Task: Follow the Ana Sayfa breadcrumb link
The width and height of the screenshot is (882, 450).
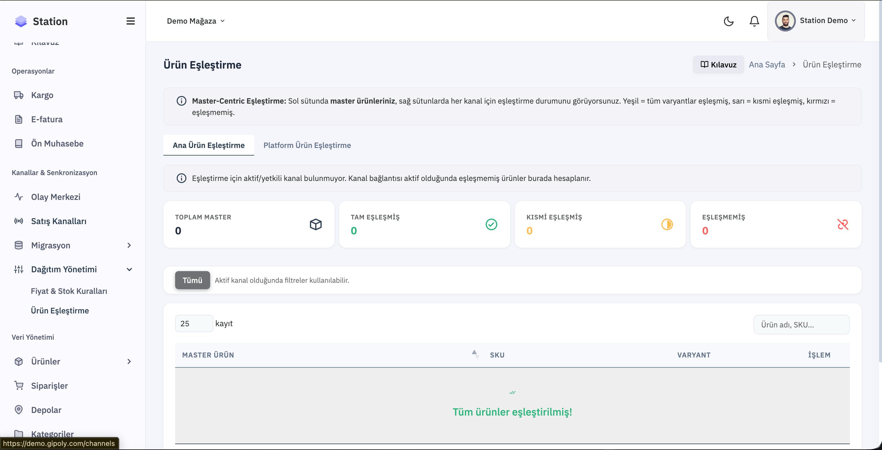Action: (x=767, y=64)
